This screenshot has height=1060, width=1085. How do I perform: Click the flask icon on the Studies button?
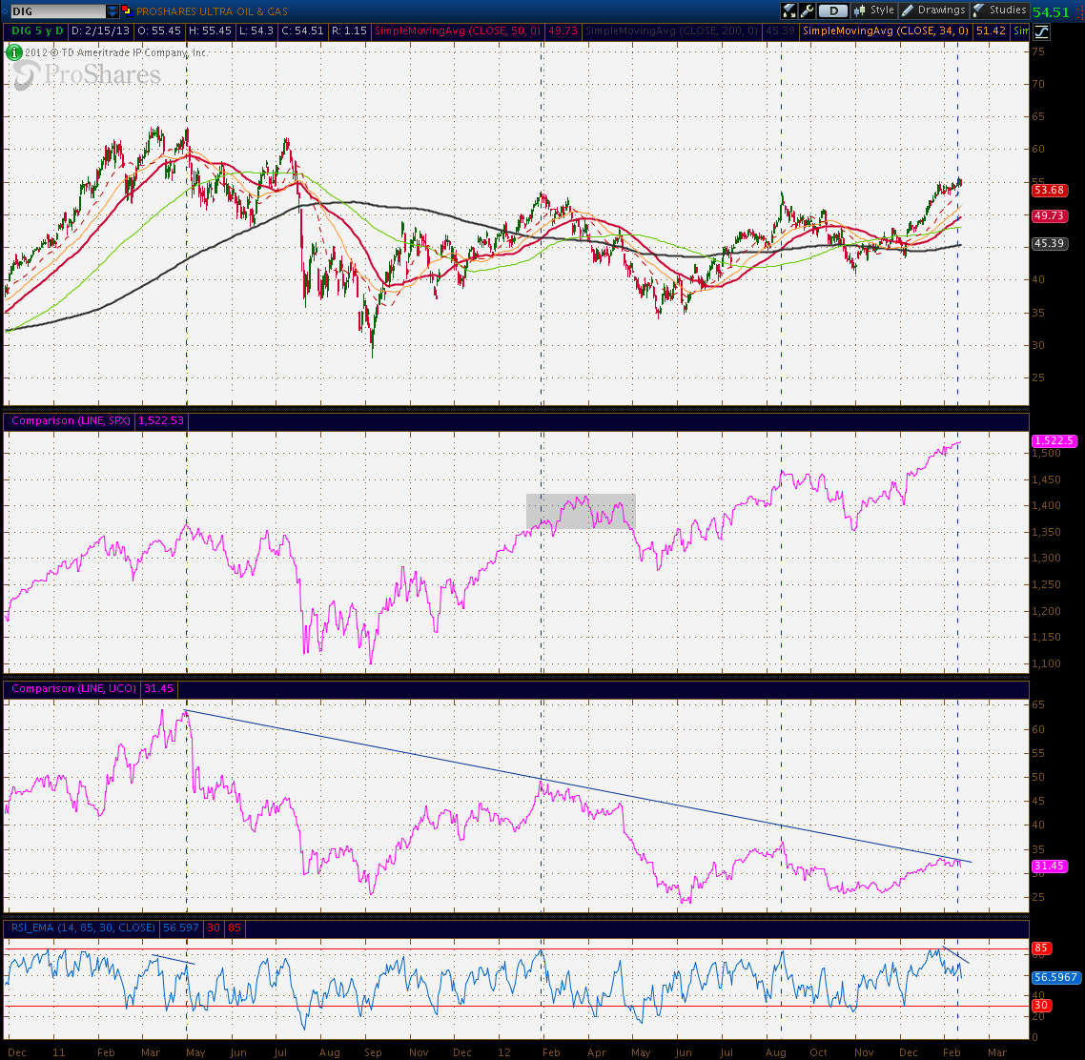click(978, 10)
